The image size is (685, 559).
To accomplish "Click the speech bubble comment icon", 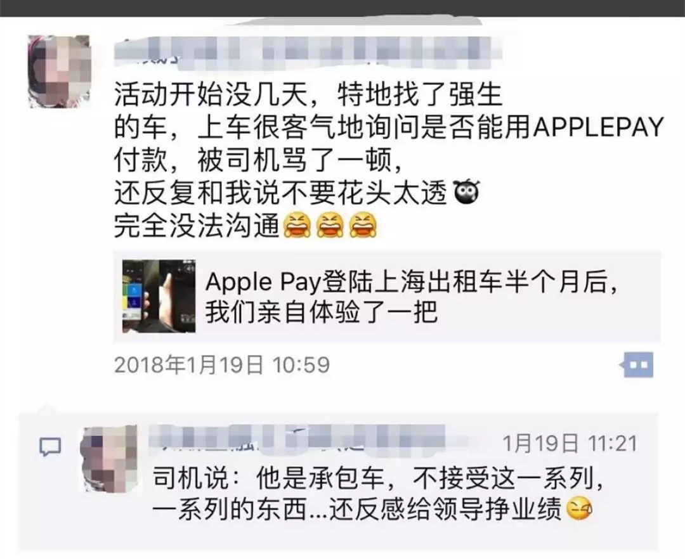I will point(50,447).
